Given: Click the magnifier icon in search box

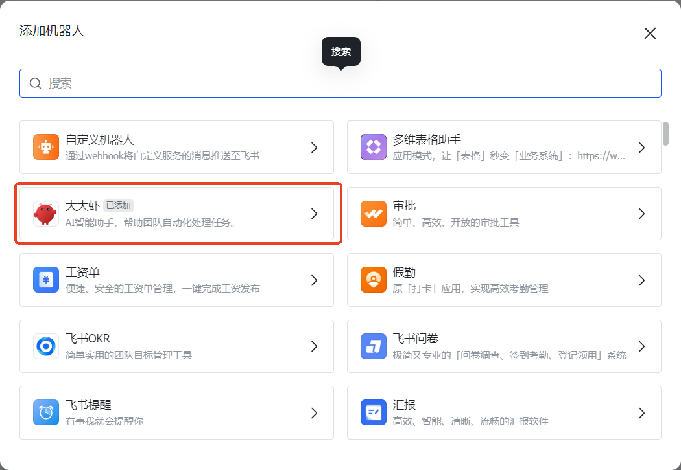Looking at the screenshot, I should coord(35,84).
